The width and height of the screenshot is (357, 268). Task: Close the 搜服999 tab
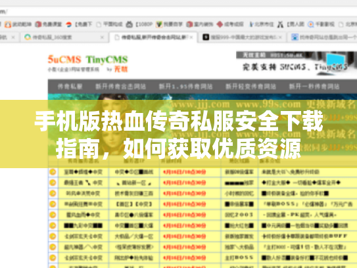pos(280,37)
